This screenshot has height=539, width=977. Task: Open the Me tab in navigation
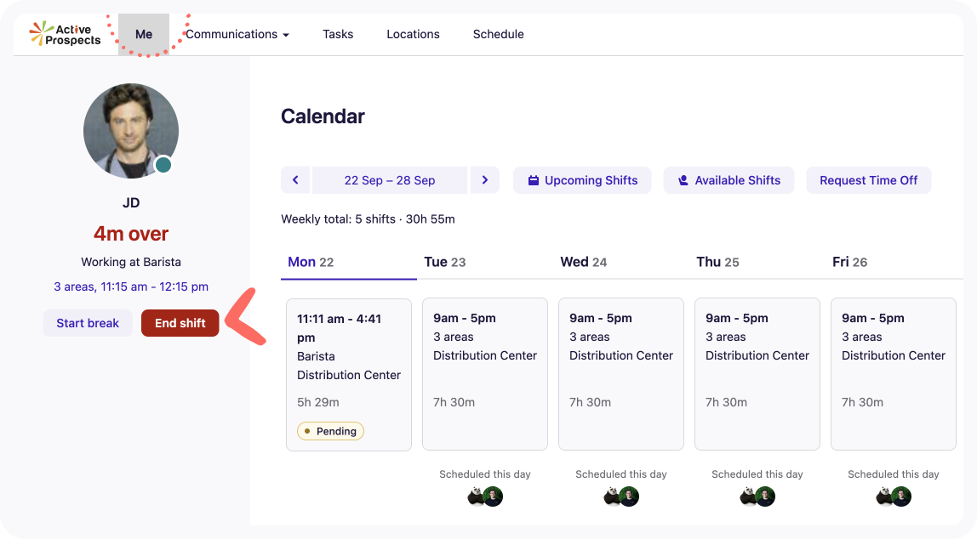[x=144, y=34]
